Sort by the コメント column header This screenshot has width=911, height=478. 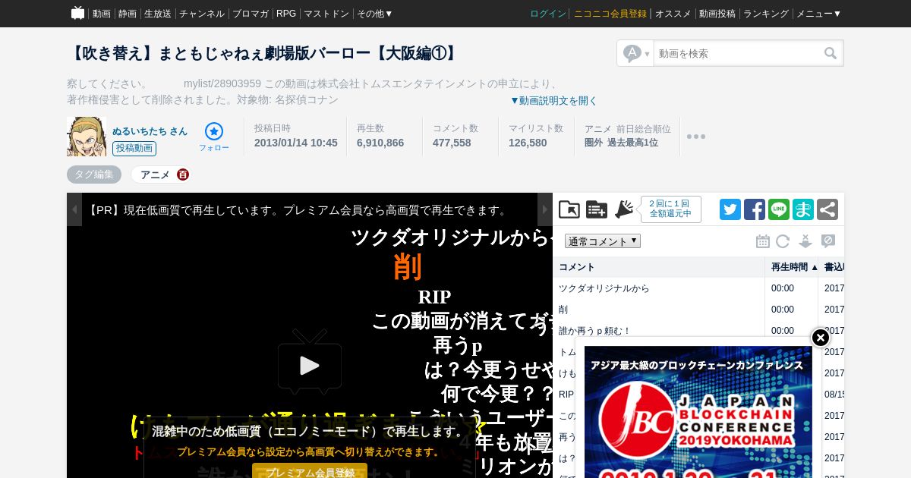[659, 267]
